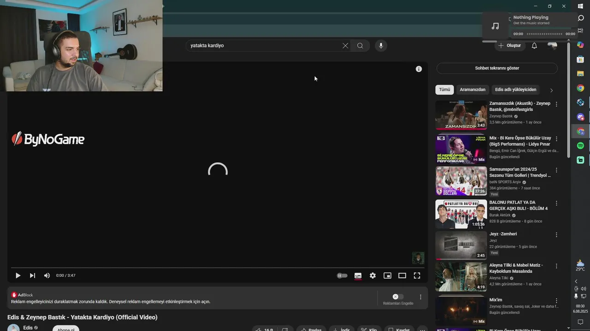Screen dimensions: 590x331
Task: Open the taskbar notification center icon
Action: (x=580, y=322)
